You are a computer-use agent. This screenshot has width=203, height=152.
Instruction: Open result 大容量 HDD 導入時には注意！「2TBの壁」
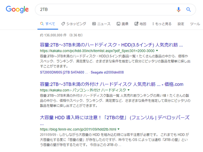114,117
